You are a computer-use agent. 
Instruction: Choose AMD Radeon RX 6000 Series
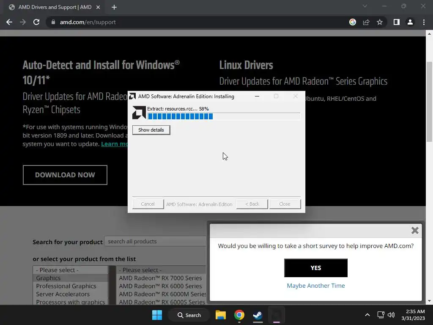pos(162,286)
